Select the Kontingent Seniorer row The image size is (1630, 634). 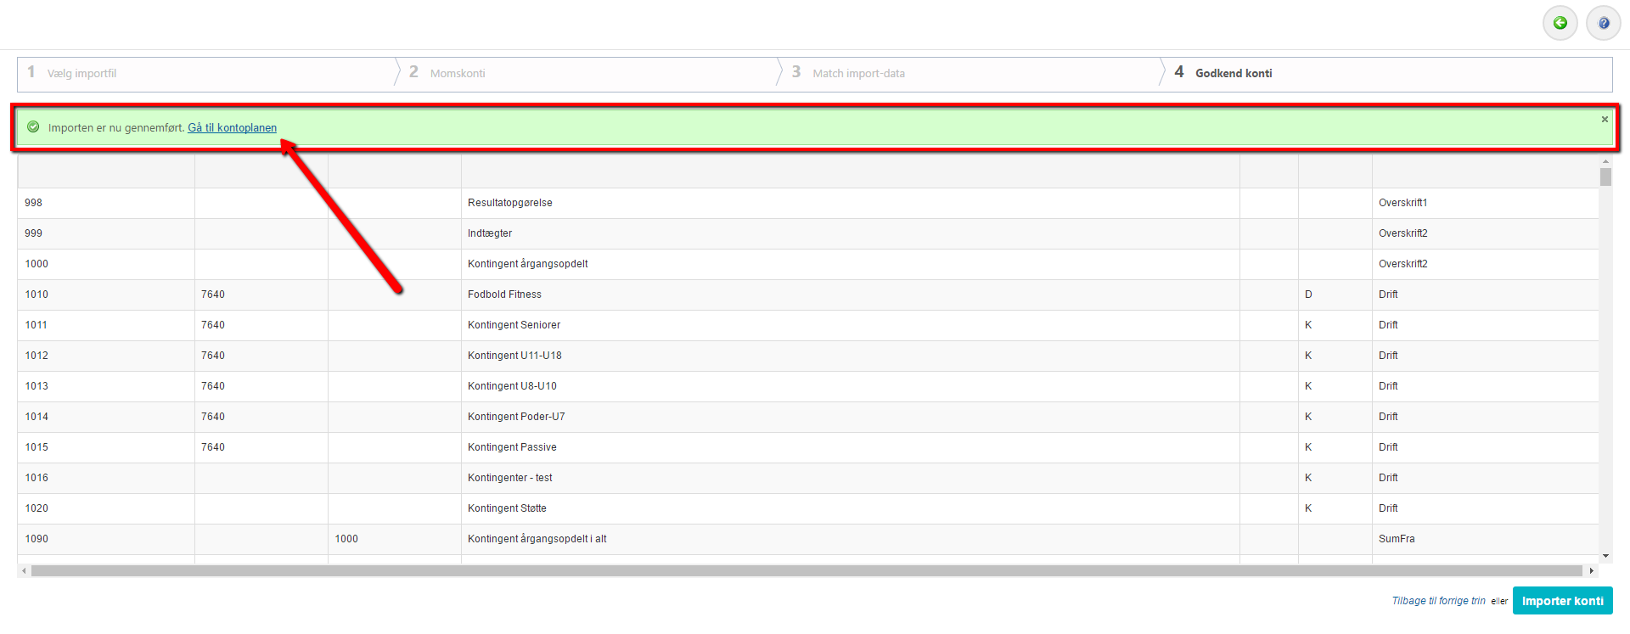tap(514, 325)
